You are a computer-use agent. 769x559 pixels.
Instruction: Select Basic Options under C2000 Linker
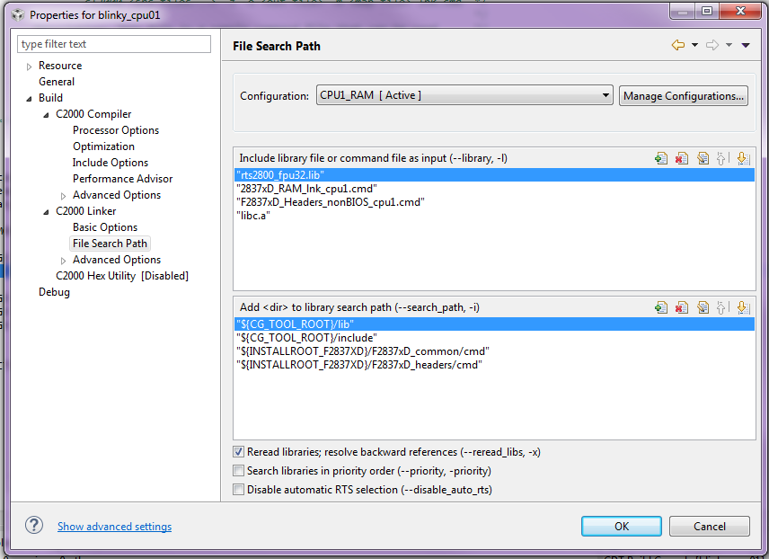tap(105, 227)
